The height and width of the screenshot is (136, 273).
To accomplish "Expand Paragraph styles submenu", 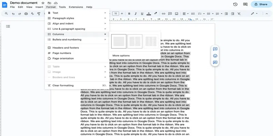I will pyautogui.click(x=77, y=18).
